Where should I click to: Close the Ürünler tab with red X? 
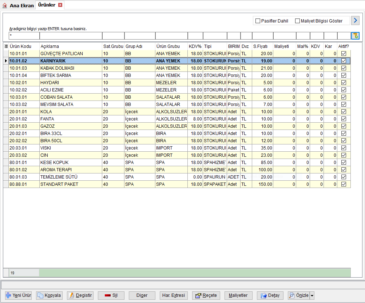(60, 5)
